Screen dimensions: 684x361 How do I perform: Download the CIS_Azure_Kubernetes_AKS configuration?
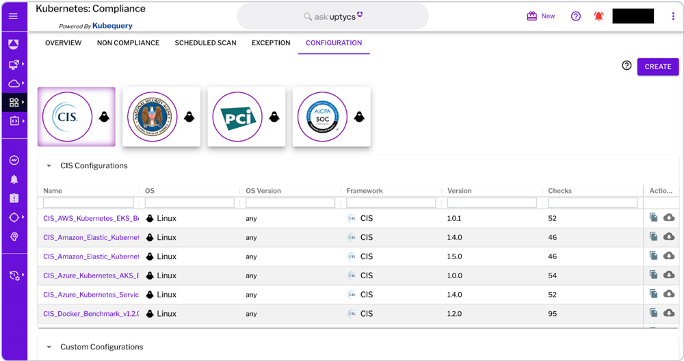[x=669, y=275]
